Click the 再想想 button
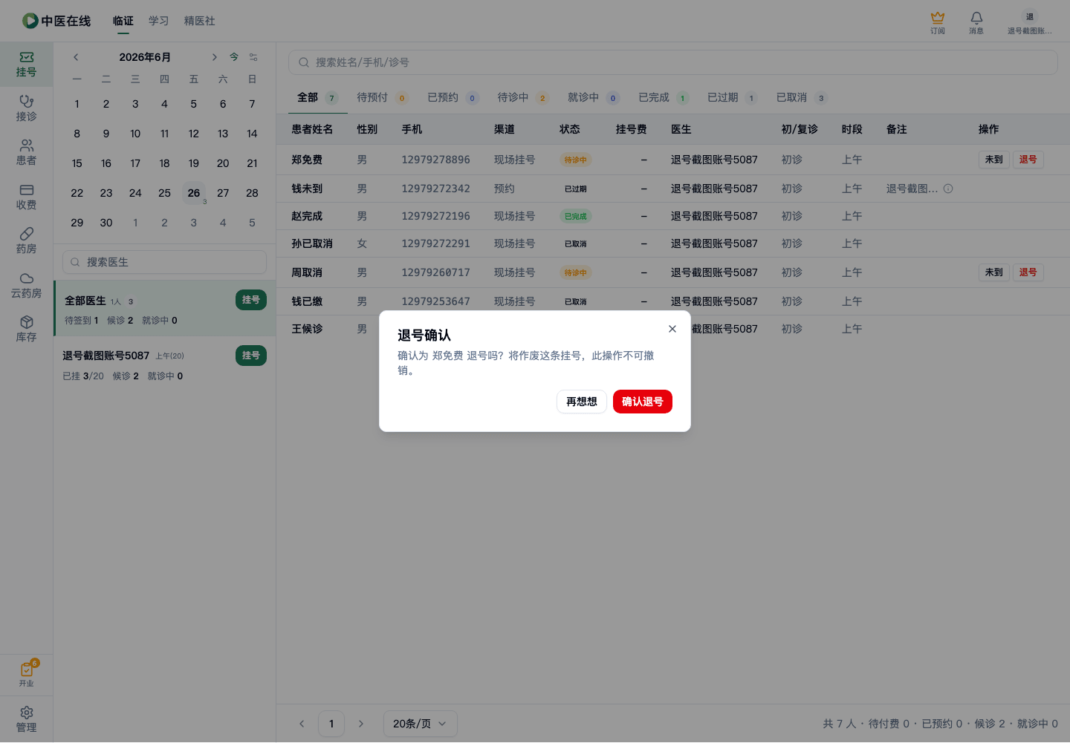1070x743 pixels. 582,402
